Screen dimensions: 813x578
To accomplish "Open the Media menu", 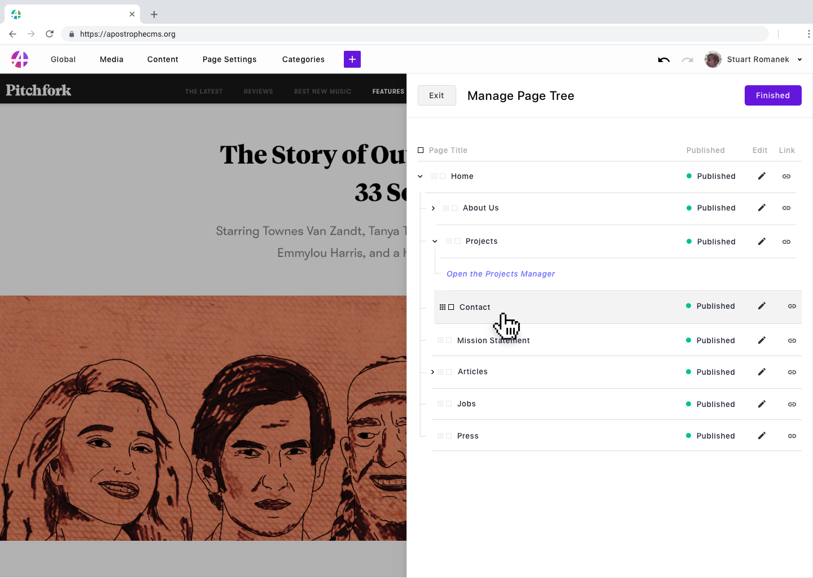I will (x=111, y=59).
